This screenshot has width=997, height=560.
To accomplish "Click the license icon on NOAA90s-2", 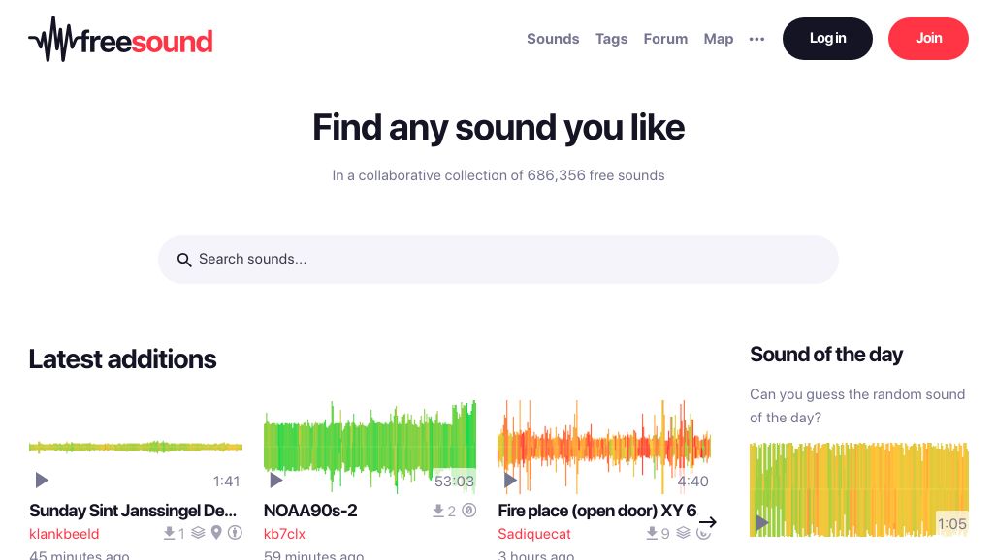I will 469,511.
